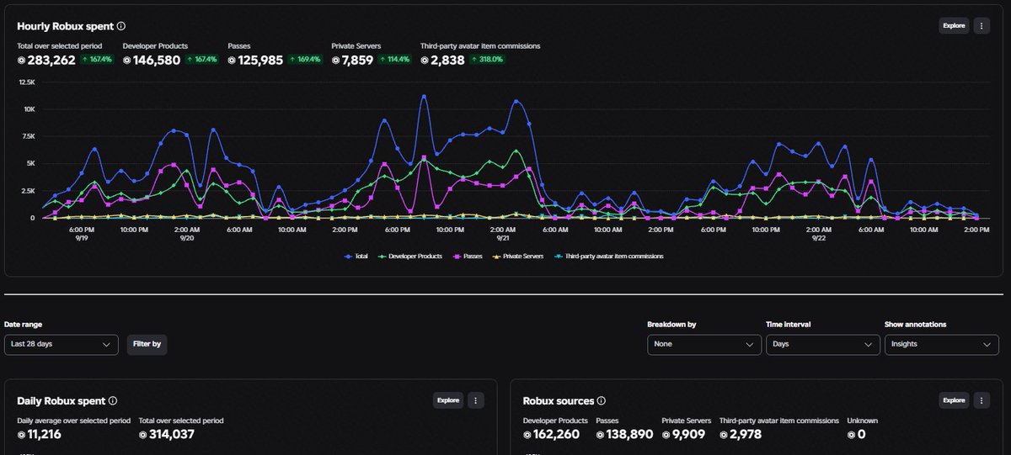1011x455 pixels.
Task: Click the Daily average over selected period label
Action: (x=74, y=421)
